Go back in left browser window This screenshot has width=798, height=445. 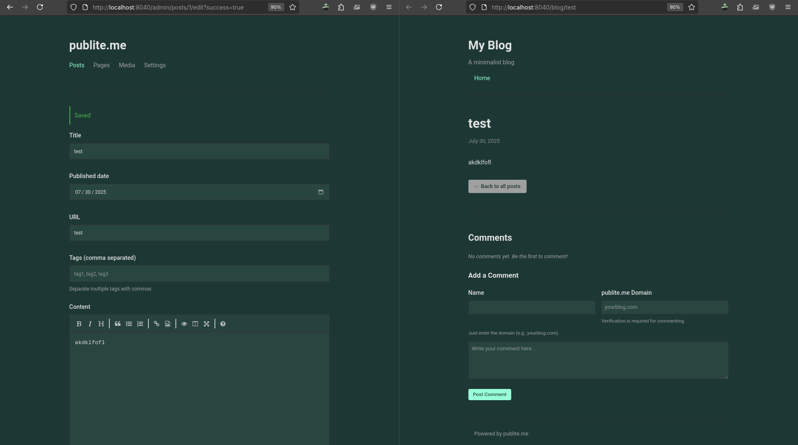[10, 7]
